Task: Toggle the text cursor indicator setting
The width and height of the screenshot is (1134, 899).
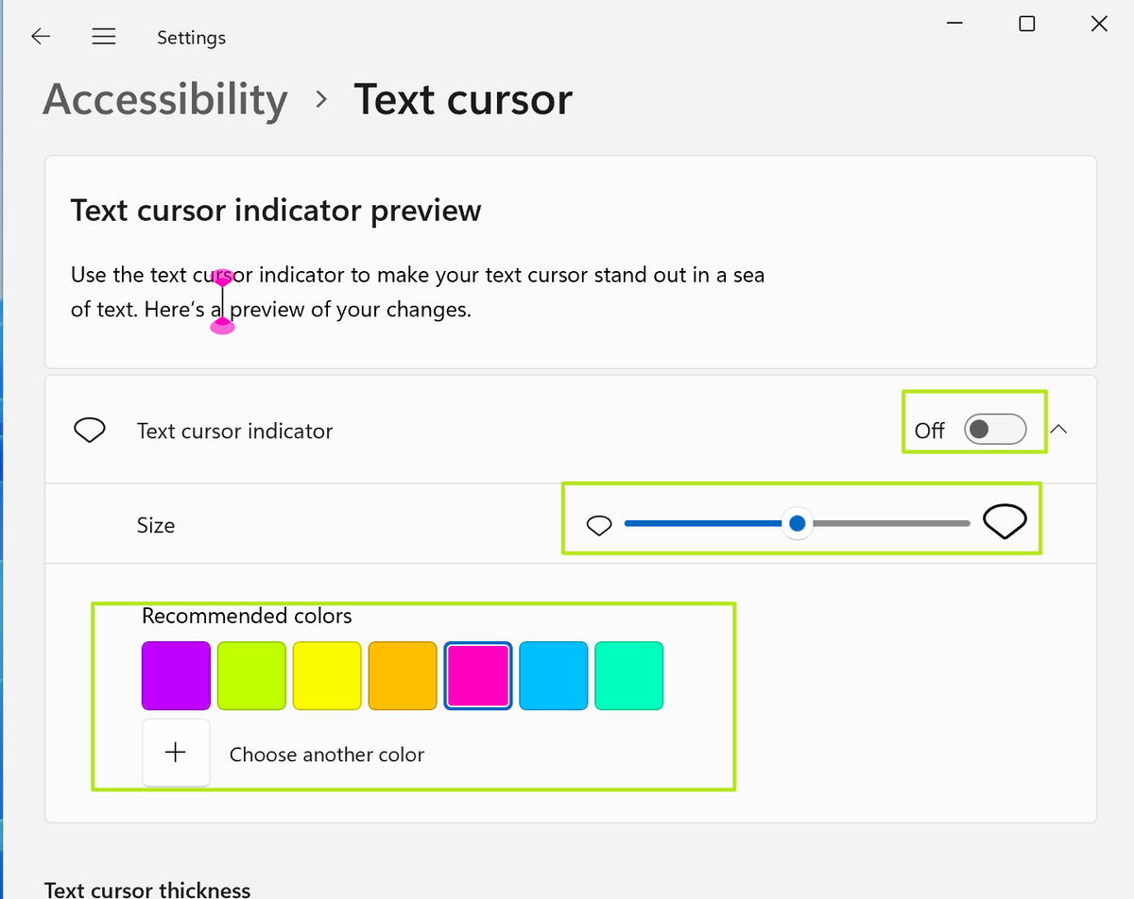Action: coord(994,429)
